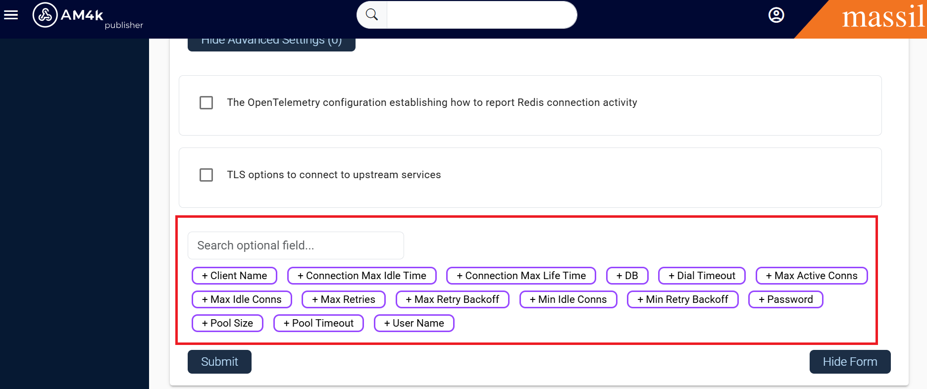
Task: Click the magnifying glass search icon
Action: 372,15
